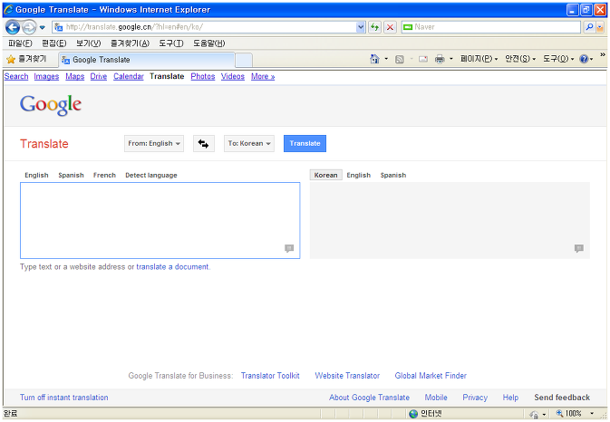The image size is (610, 422).
Task: Click the green Refresh page icon
Action: pos(374,27)
